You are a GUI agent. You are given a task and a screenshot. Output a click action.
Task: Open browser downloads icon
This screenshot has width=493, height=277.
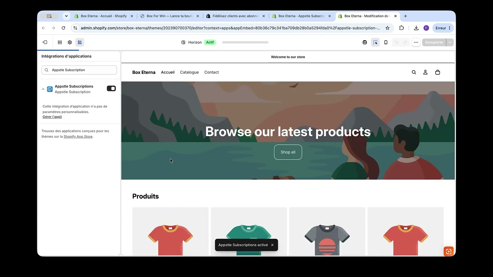416,28
